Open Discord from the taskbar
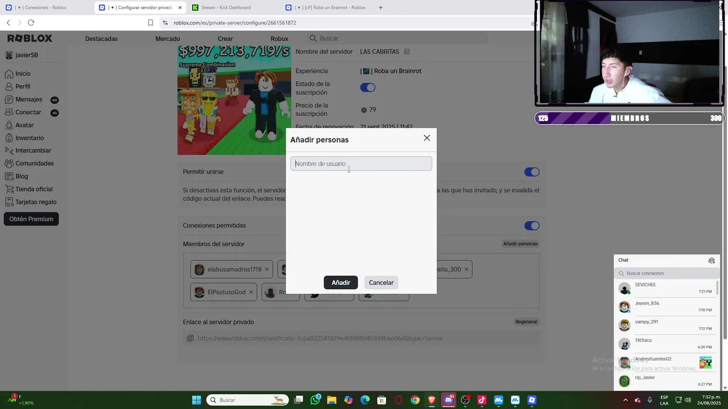This screenshot has width=728, height=409. click(448, 400)
